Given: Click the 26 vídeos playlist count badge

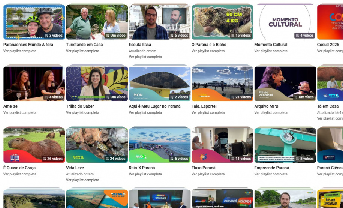Looking at the screenshot, I should point(53,159).
